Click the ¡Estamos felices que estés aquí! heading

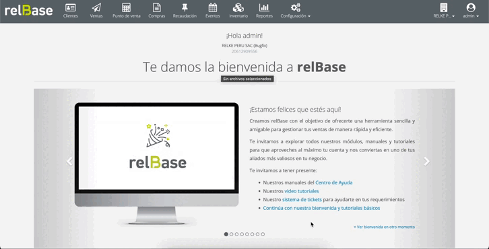[x=295, y=110]
